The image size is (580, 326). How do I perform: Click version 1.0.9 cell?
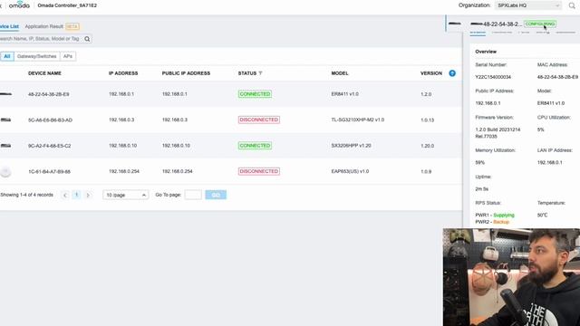pos(426,171)
